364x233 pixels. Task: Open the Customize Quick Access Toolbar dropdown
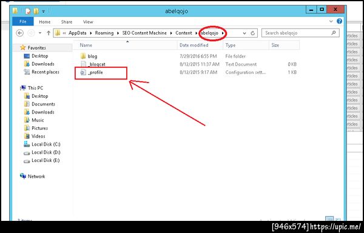44,11
